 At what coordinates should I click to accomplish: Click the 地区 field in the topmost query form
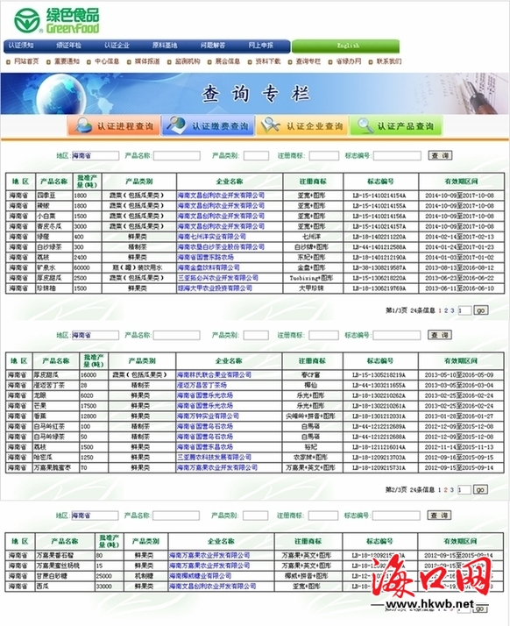tap(95, 156)
